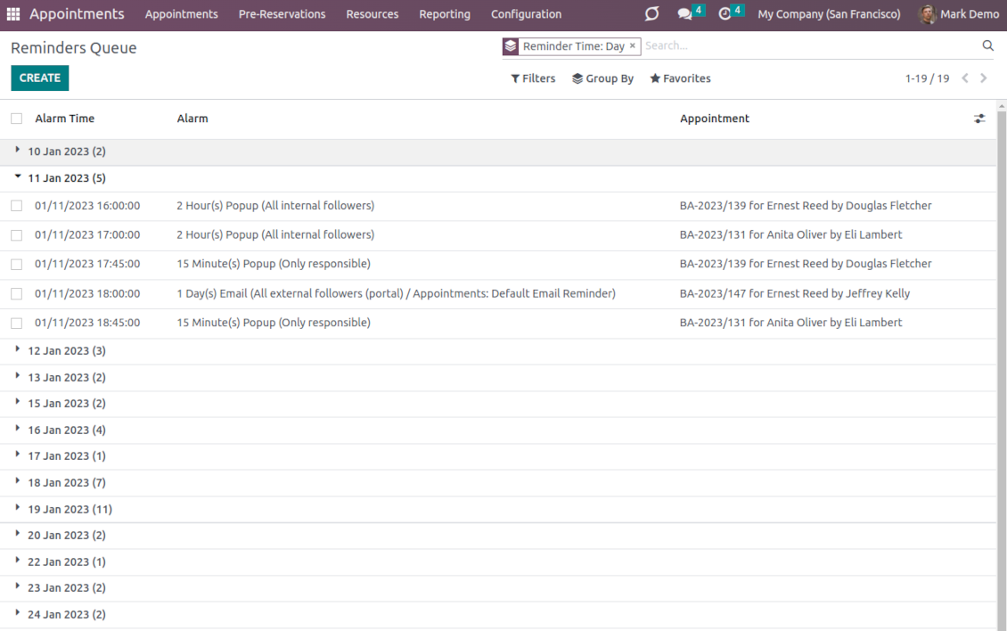Click the search magnifier icon
The width and height of the screenshot is (1007, 631).
click(x=987, y=45)
